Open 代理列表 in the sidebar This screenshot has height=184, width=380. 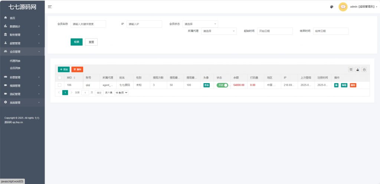point(15,61)
